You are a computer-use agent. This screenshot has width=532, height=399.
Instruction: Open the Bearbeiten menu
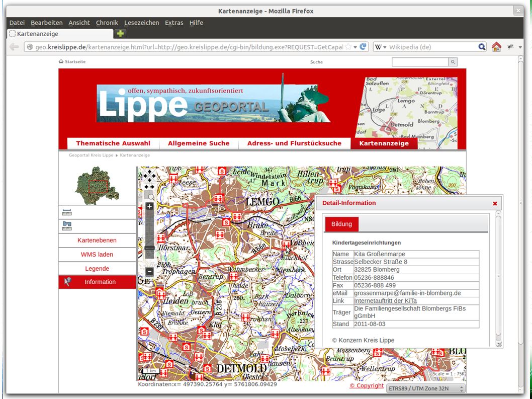(x=46, y=23)
